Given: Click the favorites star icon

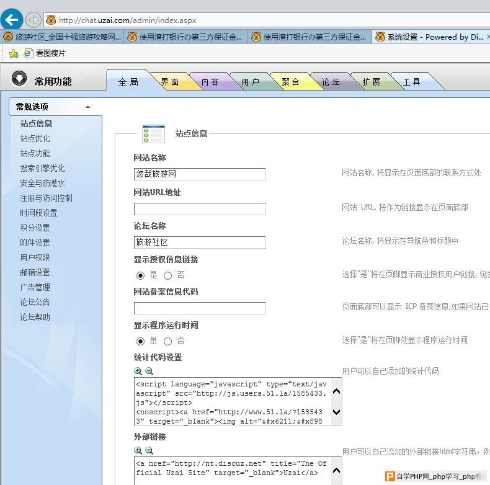Looking at the screenshot, I should click(x=14, y=53).
